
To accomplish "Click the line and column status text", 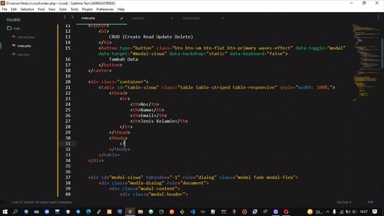I will [x=42, y=202].
